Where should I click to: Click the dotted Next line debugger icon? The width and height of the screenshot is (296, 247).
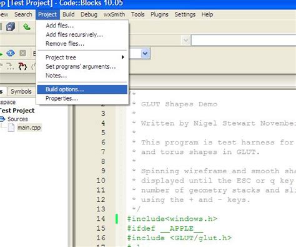(9, 66)
